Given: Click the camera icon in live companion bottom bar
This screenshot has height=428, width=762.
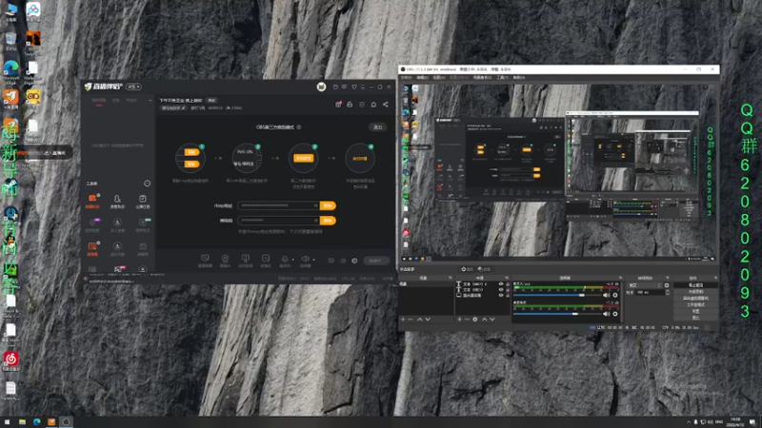Looking at the screenshot, I should [225, 259].
